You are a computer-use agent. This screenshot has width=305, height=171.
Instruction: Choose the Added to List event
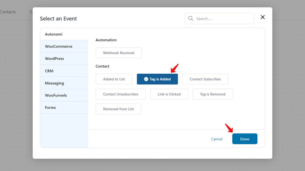(x=114, y=79)
